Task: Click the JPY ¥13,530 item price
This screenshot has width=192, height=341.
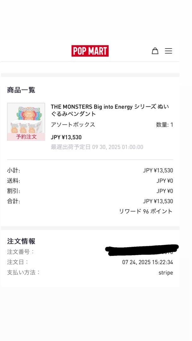Action: [x=65, y=137]
